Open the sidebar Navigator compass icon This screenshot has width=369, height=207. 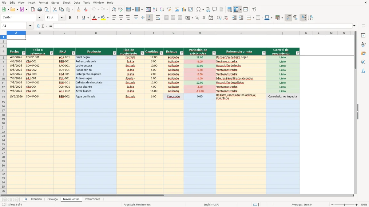(363, 62)
